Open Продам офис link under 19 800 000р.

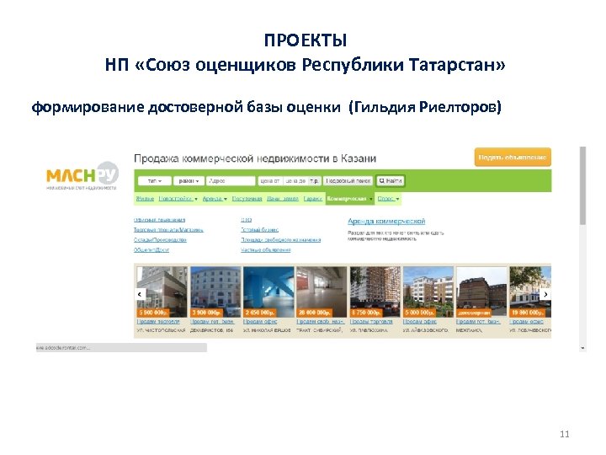tap(527, 322)
